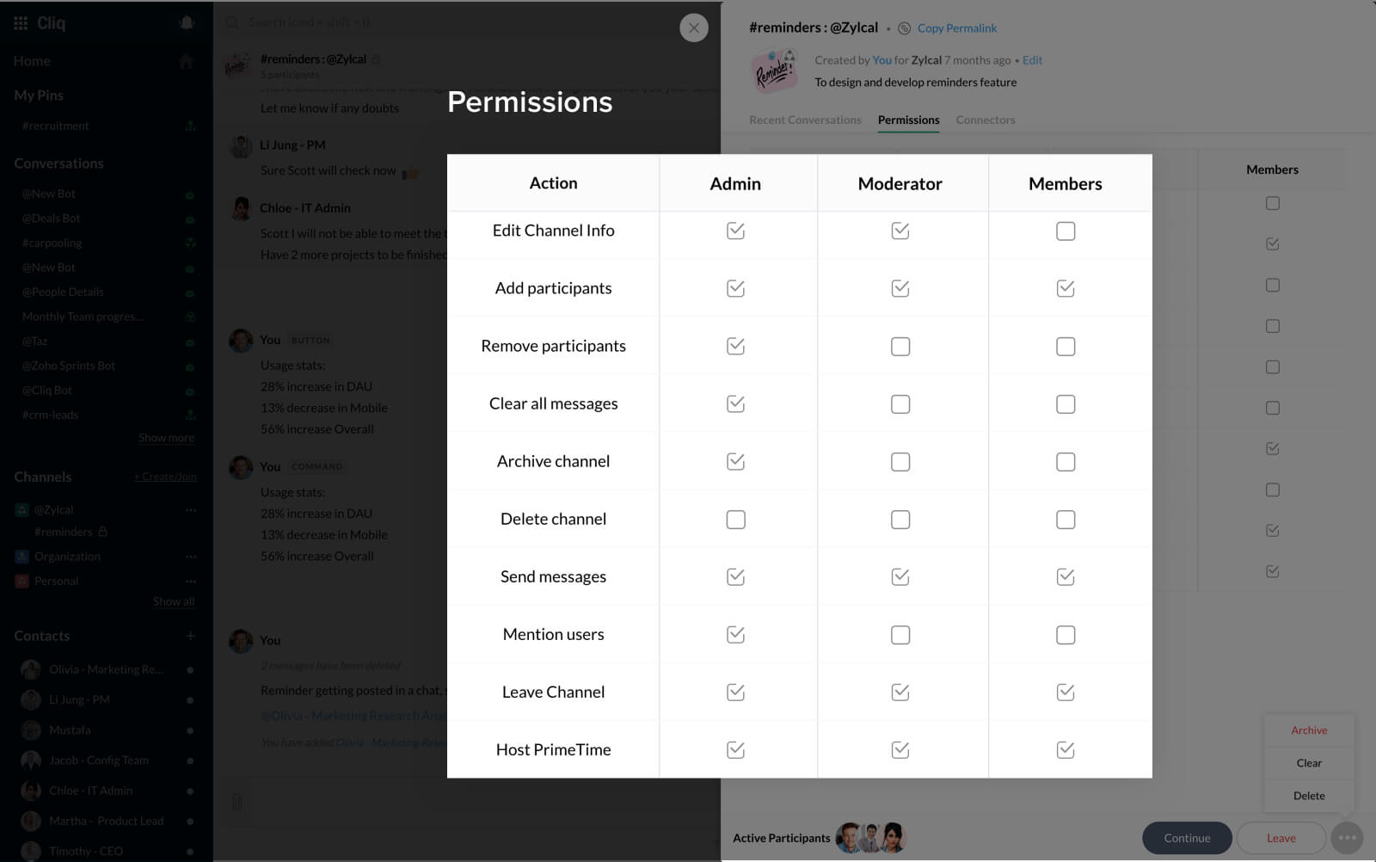The height and width of the screenshot is (862, 1376).
Task: Open the Connectors tab
Action: coord(986,120)
